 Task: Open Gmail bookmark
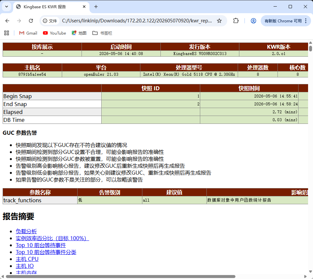28,33
